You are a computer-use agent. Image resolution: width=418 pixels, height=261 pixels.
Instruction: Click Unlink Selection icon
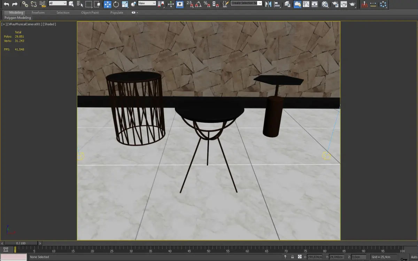(34, 4)
